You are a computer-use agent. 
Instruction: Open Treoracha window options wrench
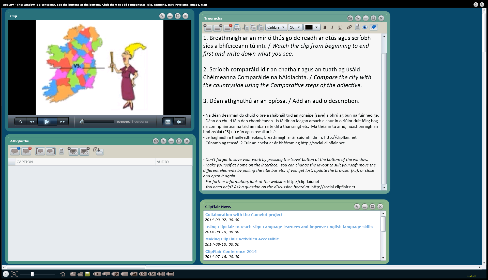tap(358, 18)
